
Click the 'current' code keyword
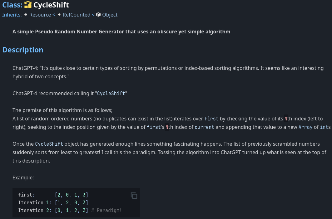coord(204,127)
